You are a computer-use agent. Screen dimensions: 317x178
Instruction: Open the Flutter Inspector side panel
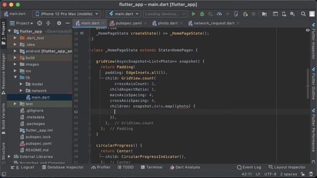point(314,41)
